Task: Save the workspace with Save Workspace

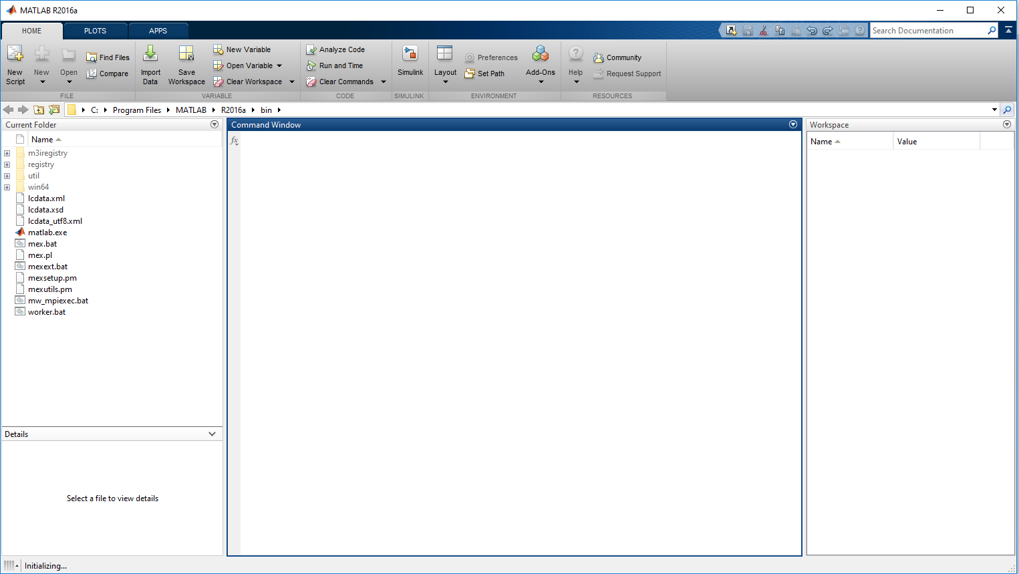Action: [x=186, y=65]
